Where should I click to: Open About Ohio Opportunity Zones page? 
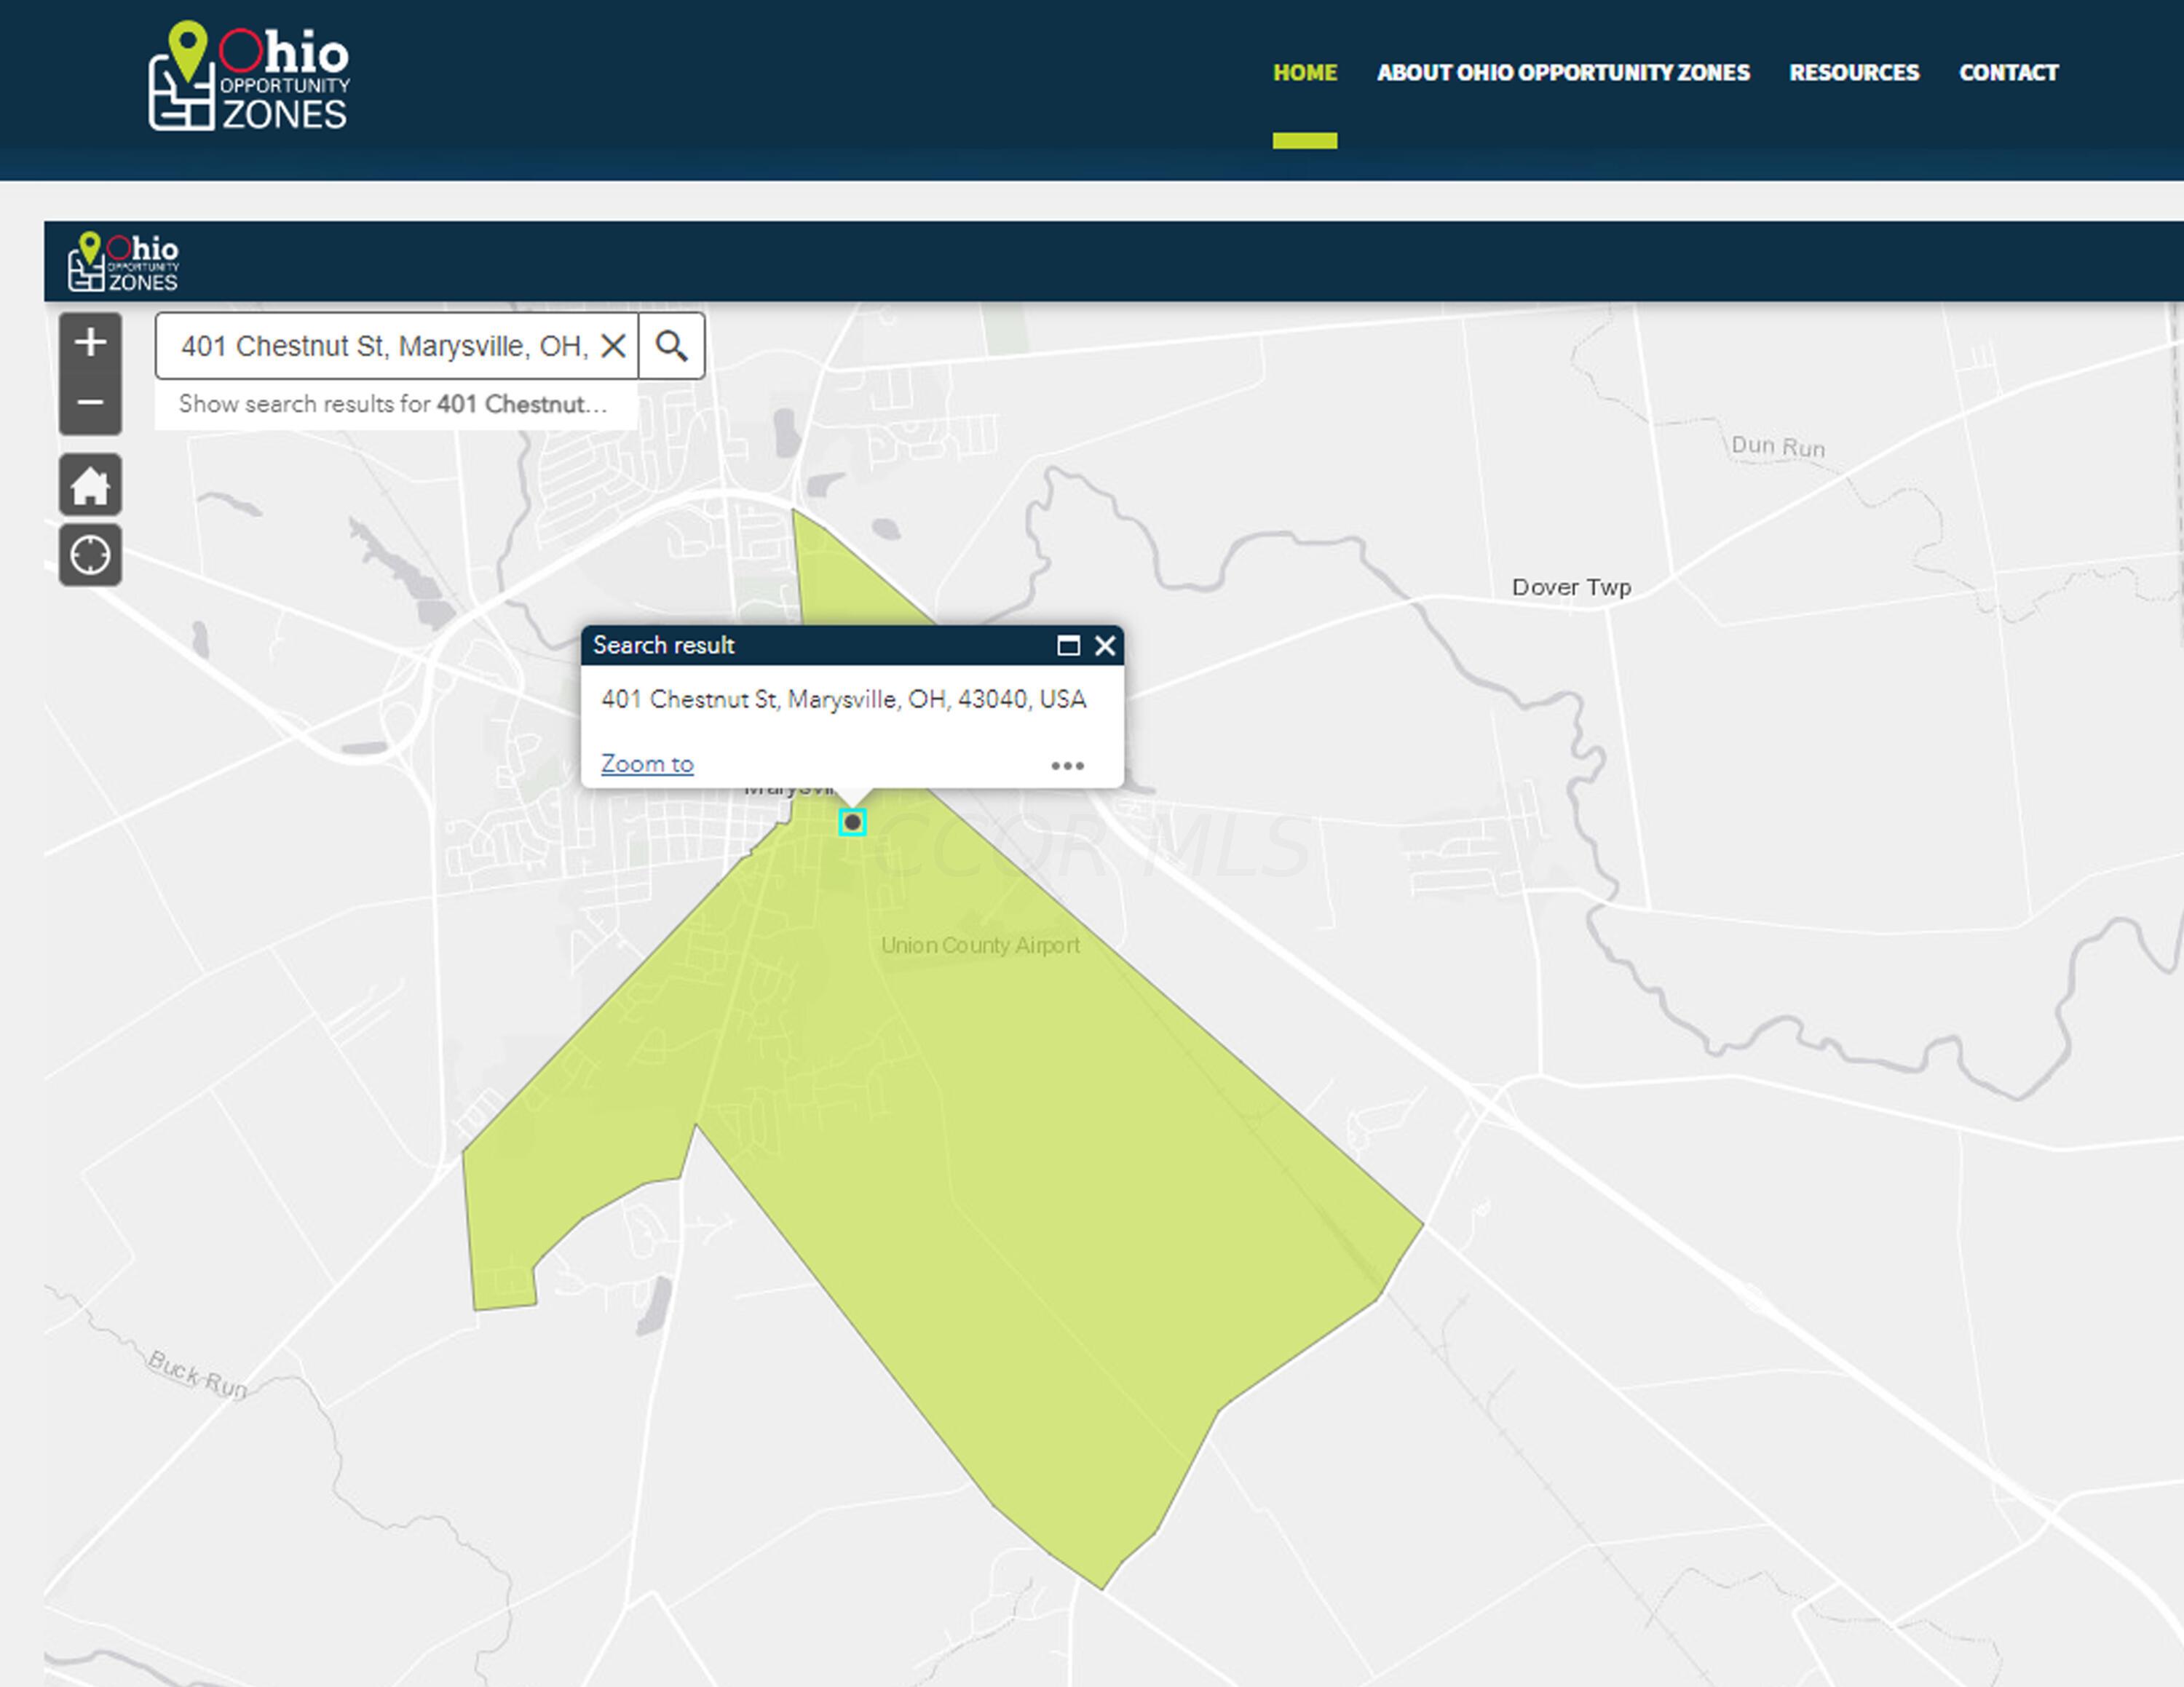(x=1563, y=73)
